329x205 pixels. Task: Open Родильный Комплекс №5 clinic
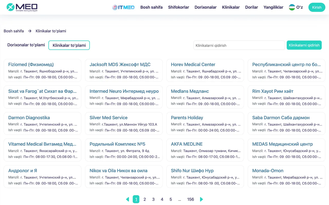coord(124,150)
